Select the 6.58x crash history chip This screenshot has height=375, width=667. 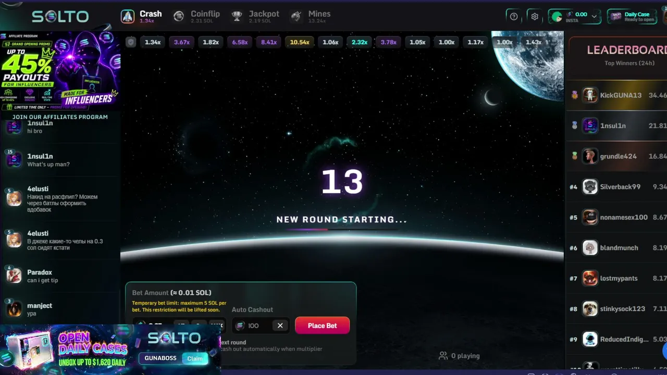240,42
